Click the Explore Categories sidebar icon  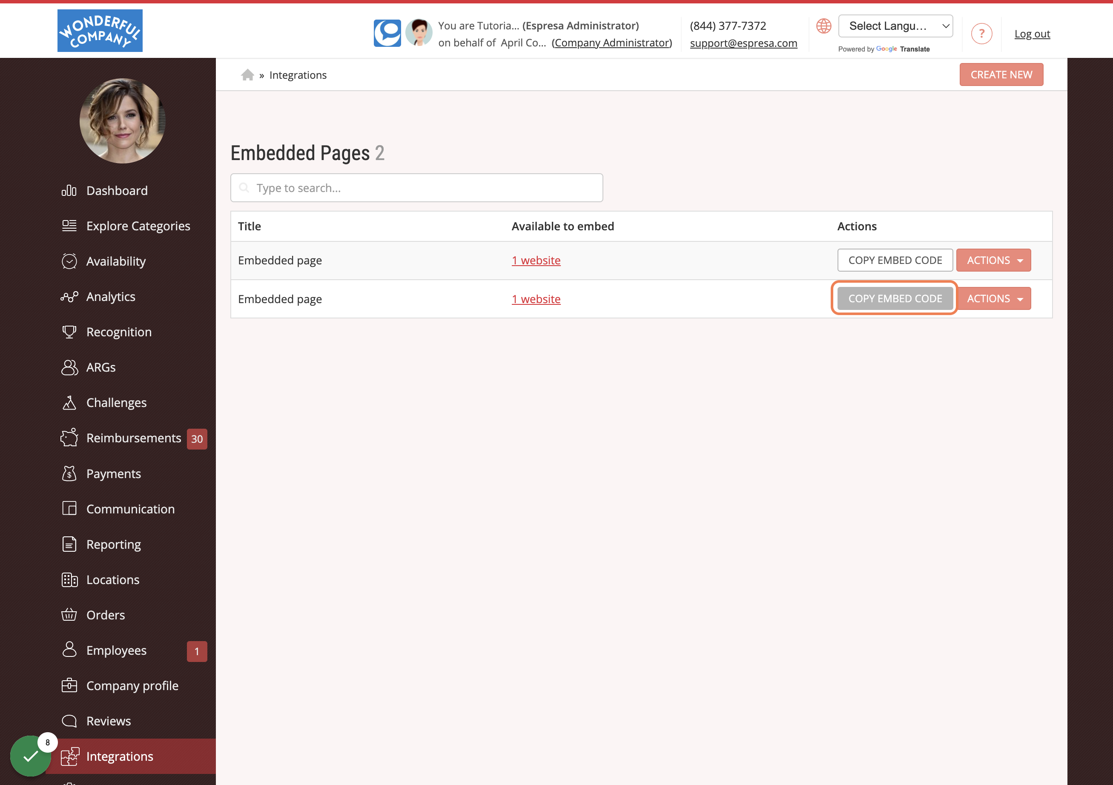point(69,226)
